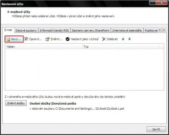Click the Změnit složku button
Image resolution: width=169 pixels, height=135 pixels.
(x=16, y=103)
